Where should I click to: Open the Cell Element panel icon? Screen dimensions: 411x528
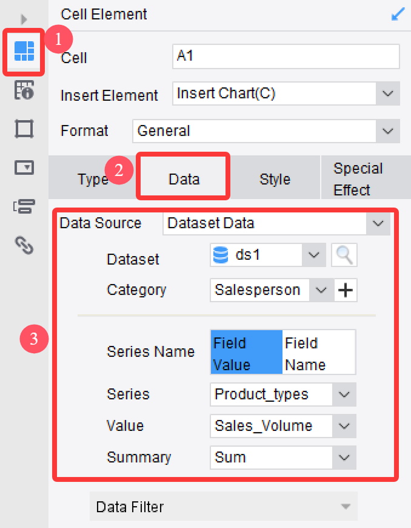(24, 51)
